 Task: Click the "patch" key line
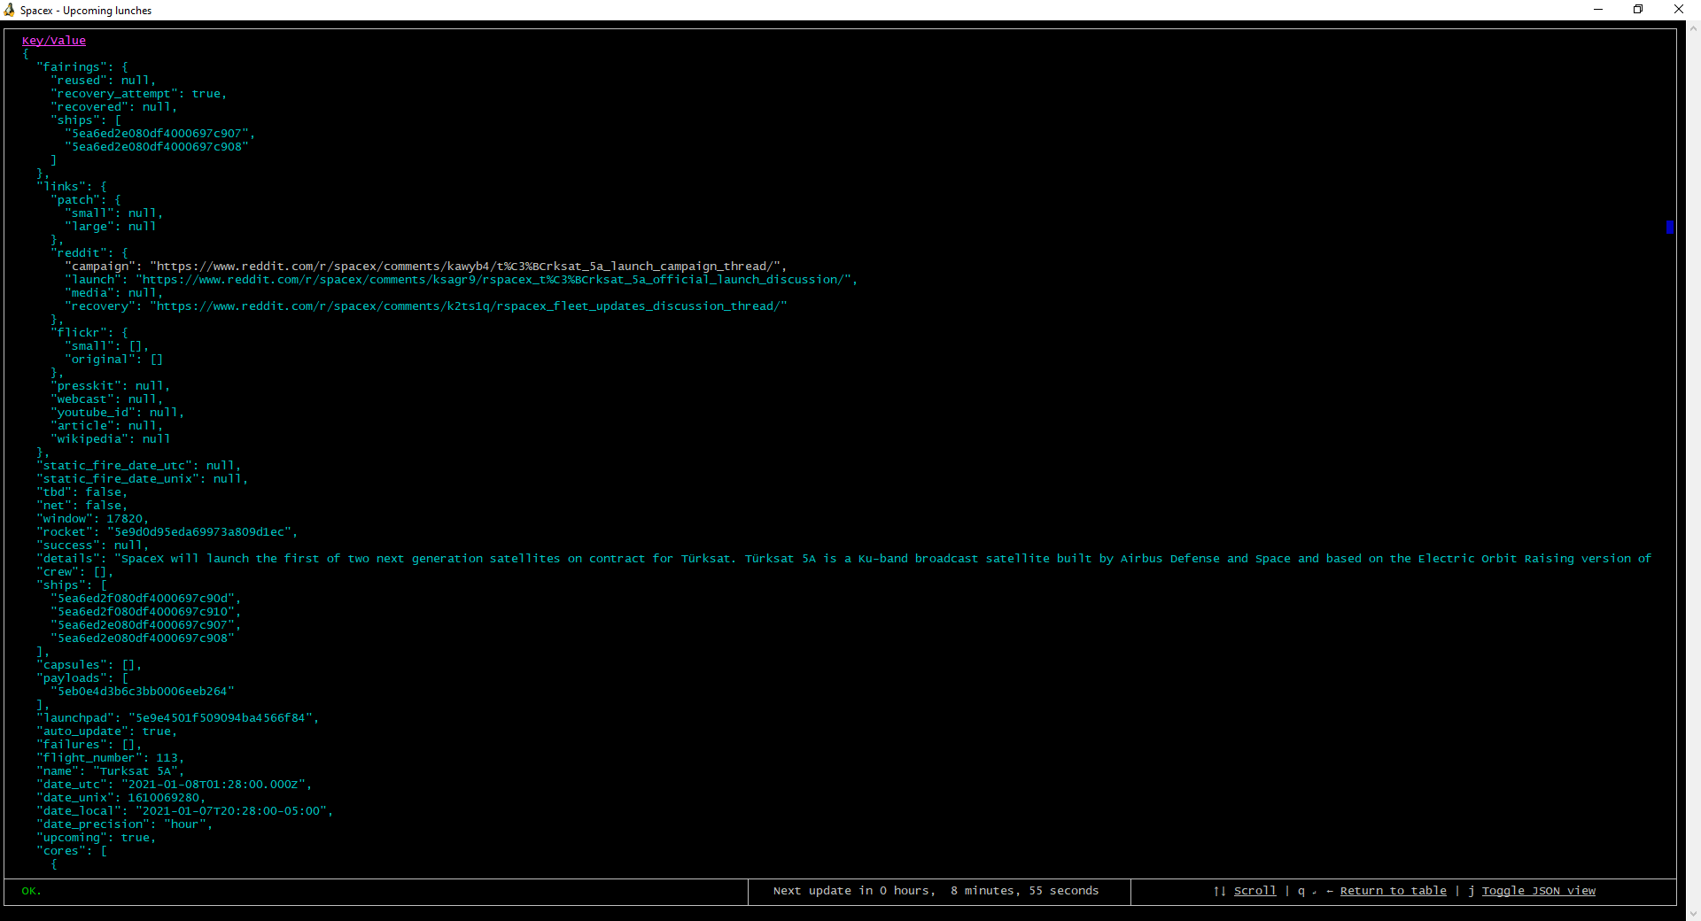pos(86,200)
